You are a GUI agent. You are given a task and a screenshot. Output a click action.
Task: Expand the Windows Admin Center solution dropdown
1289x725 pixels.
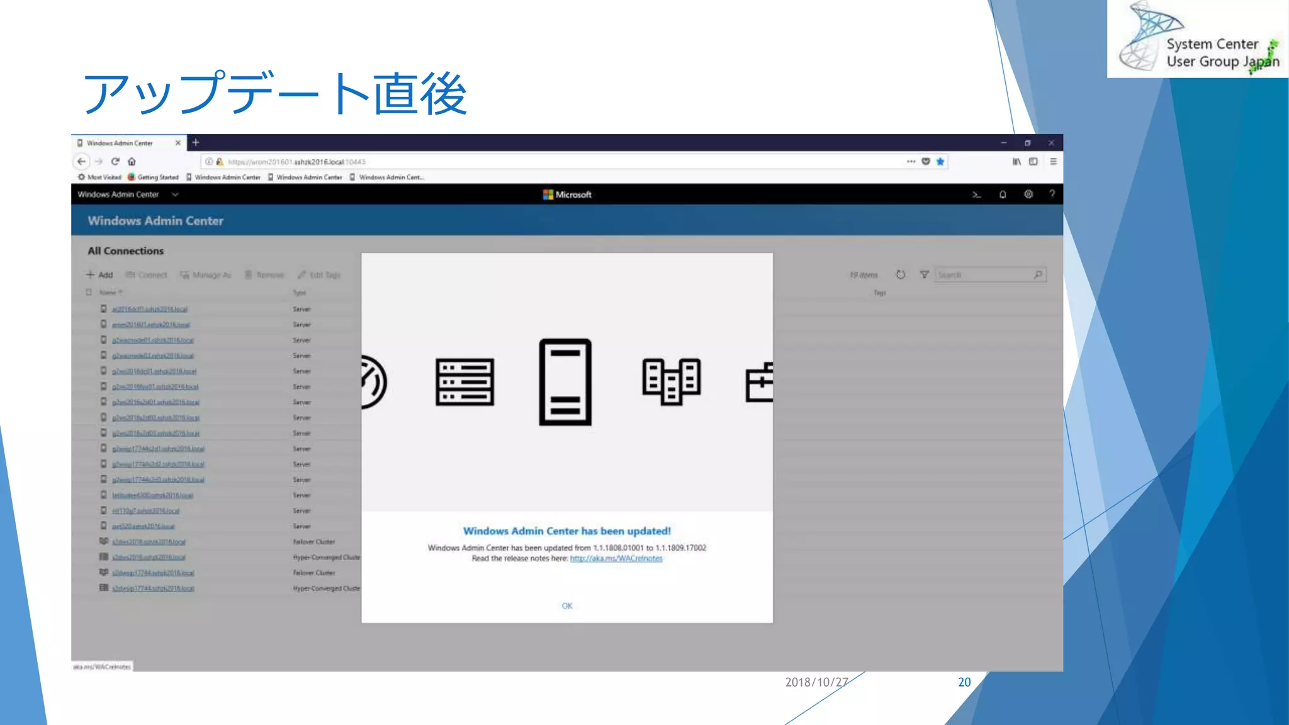coord(175,194)
